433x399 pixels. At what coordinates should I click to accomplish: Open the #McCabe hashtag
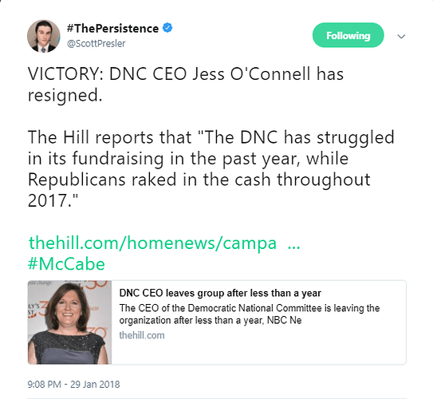[x=66, y=264]
